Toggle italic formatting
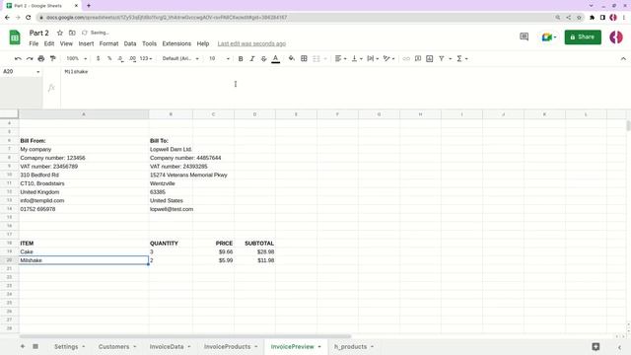This screenshot has width=631, height=355. [252, 59]
